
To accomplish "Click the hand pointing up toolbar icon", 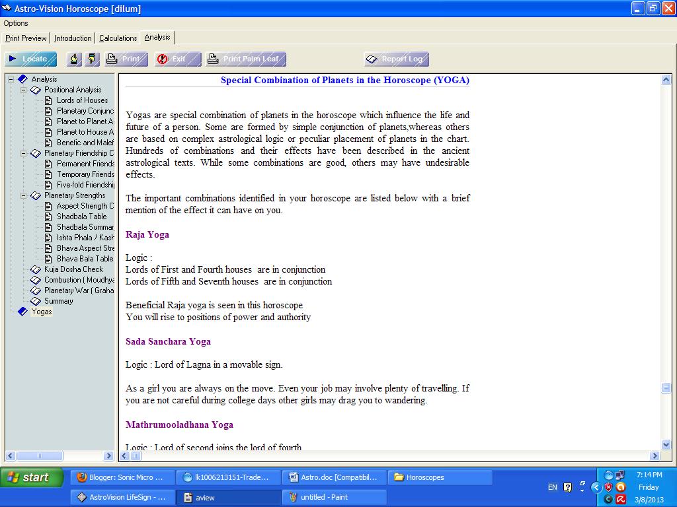I will [x=74, y=59].
